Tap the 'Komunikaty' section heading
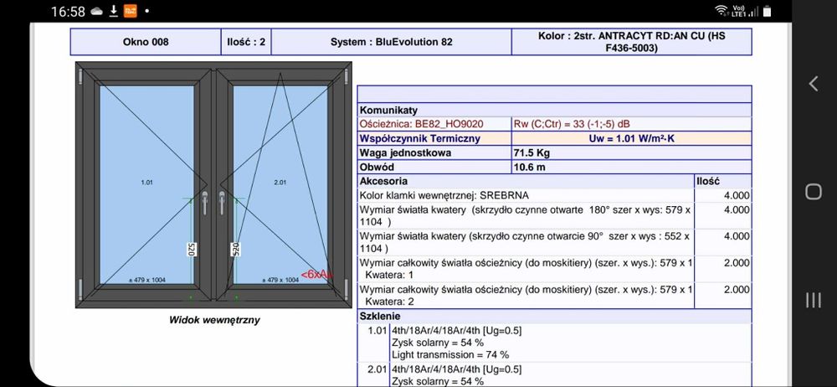837x387 pixels. click(388, 110)
